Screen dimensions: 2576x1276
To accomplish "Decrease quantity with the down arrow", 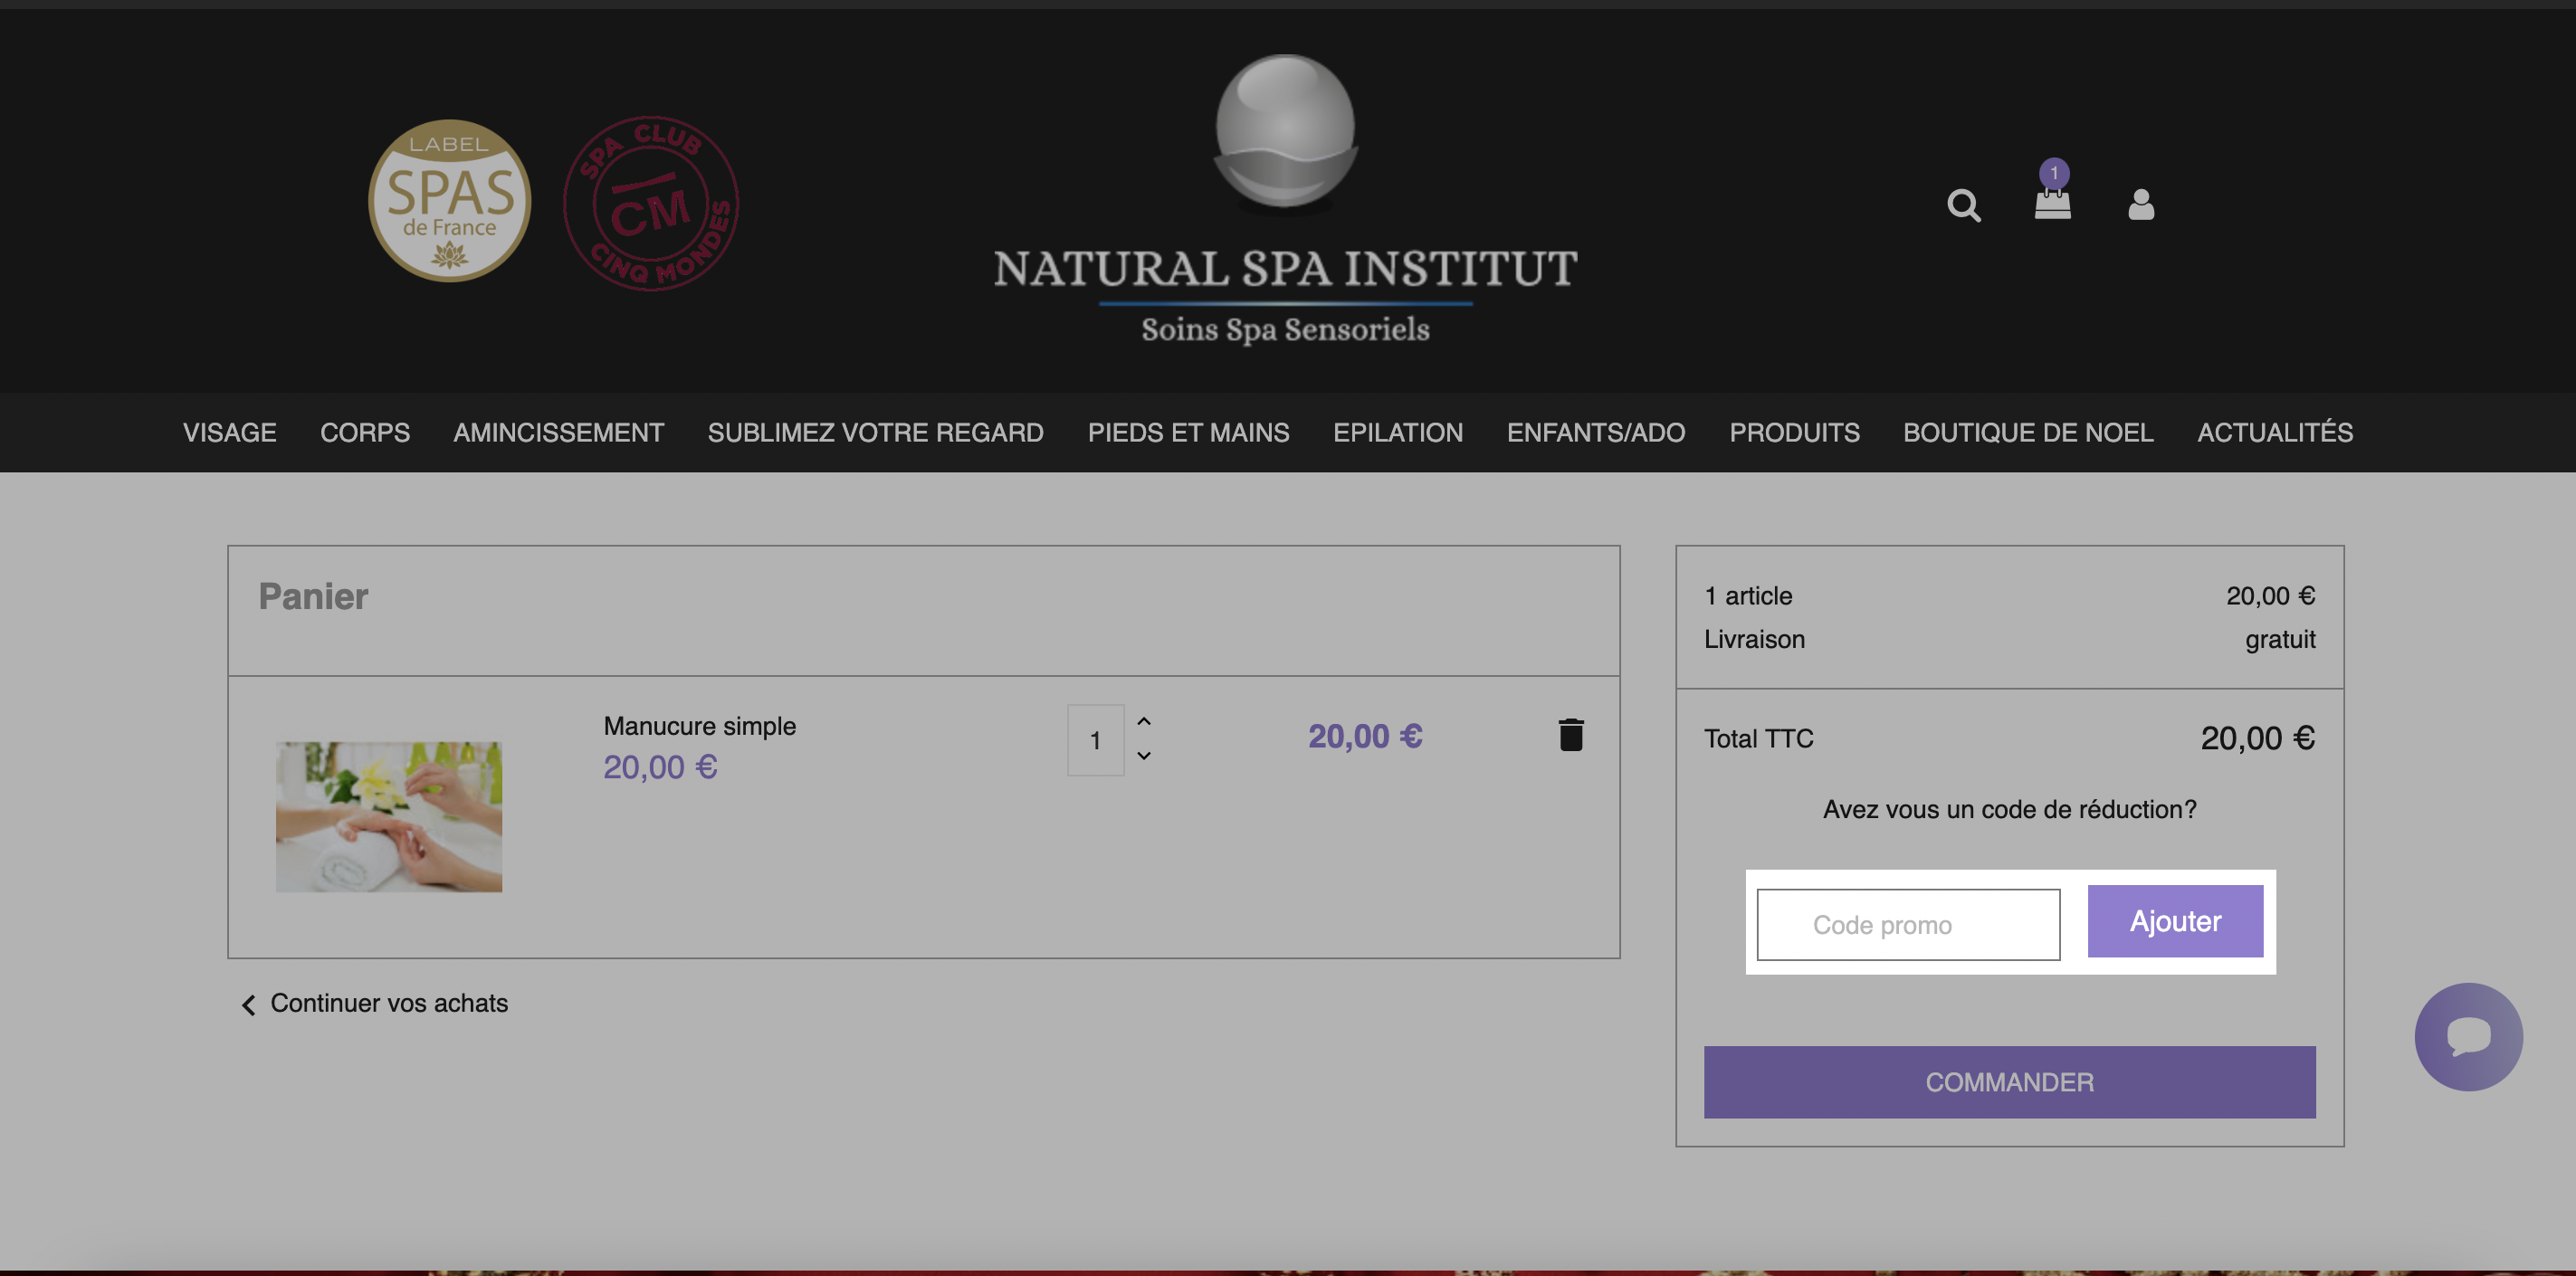I will pyautogui.click(x=1144, y=756).
